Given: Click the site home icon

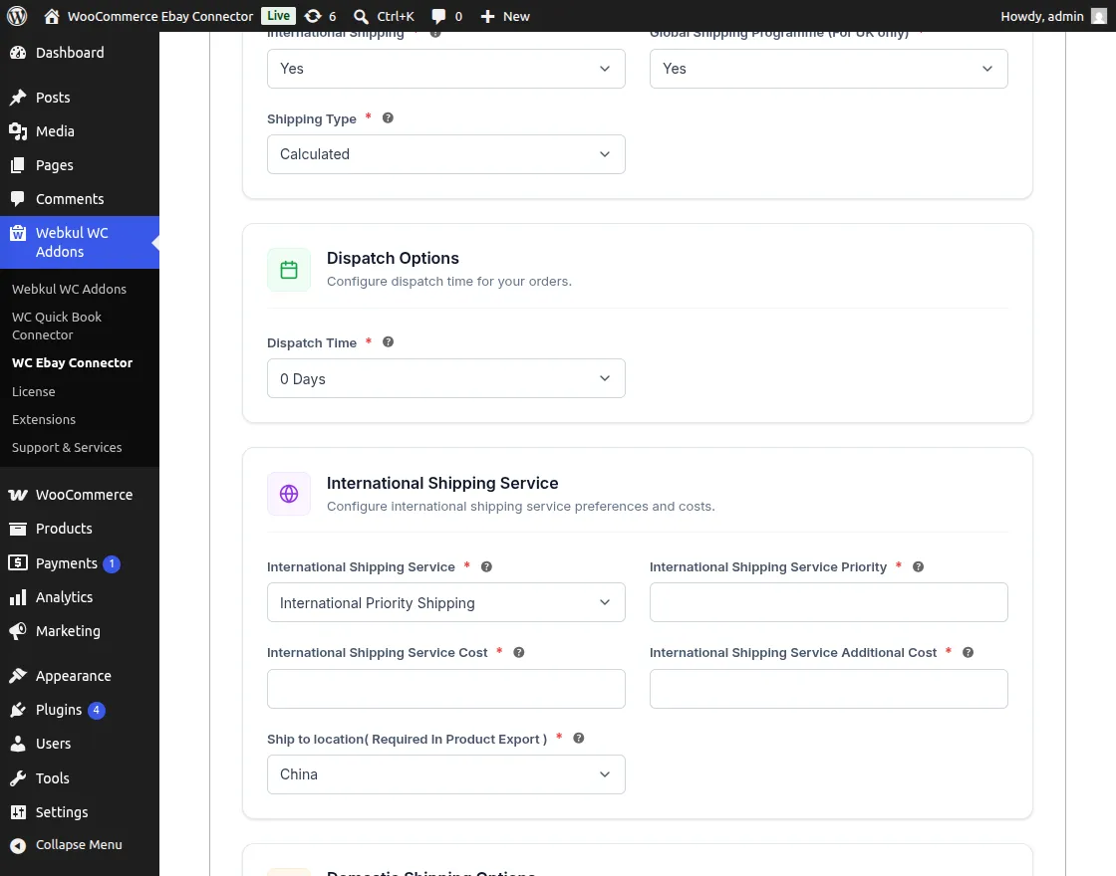Looking at the screenshot, I should click(51, 16).
